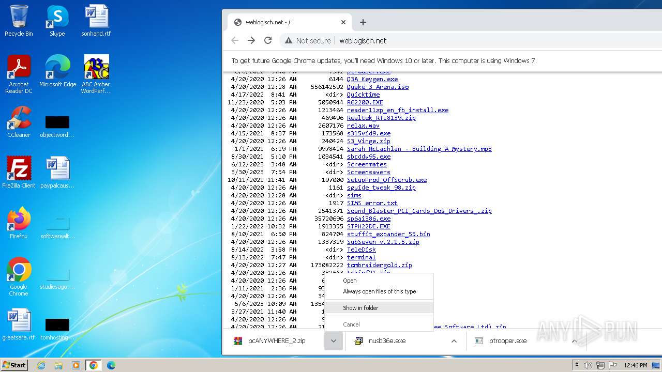This screenshot has height=372, width=662.
Task: Open the Google Chrome desktop shortcut
Action: (19, 276)
